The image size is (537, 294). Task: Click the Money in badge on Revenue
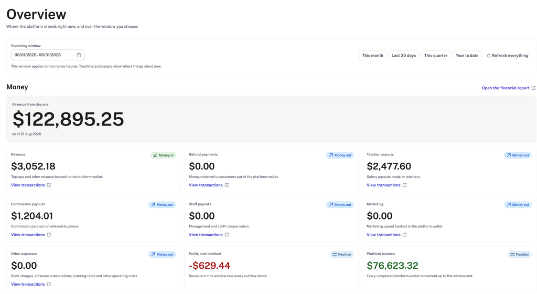click(x=164, y=155)
